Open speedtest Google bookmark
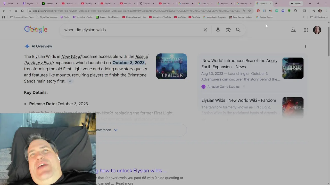This screenshot has width=330, height=185. click(x=214, y=17)
